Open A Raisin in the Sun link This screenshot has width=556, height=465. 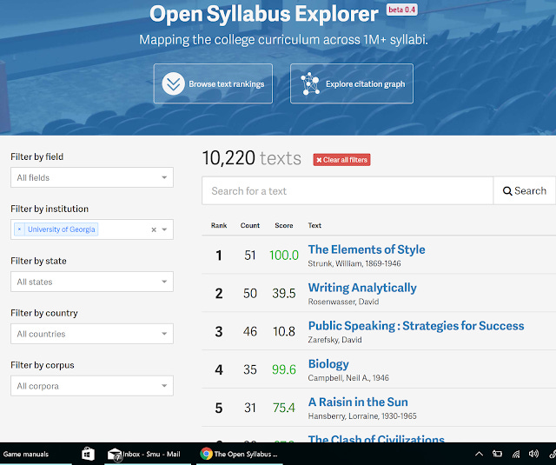pos(358,402)
